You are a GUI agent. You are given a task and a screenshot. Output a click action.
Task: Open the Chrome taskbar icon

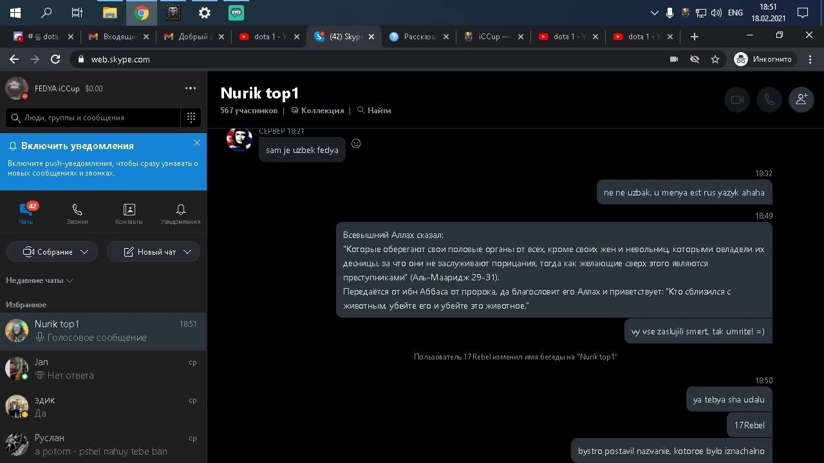tap(142, 13)
